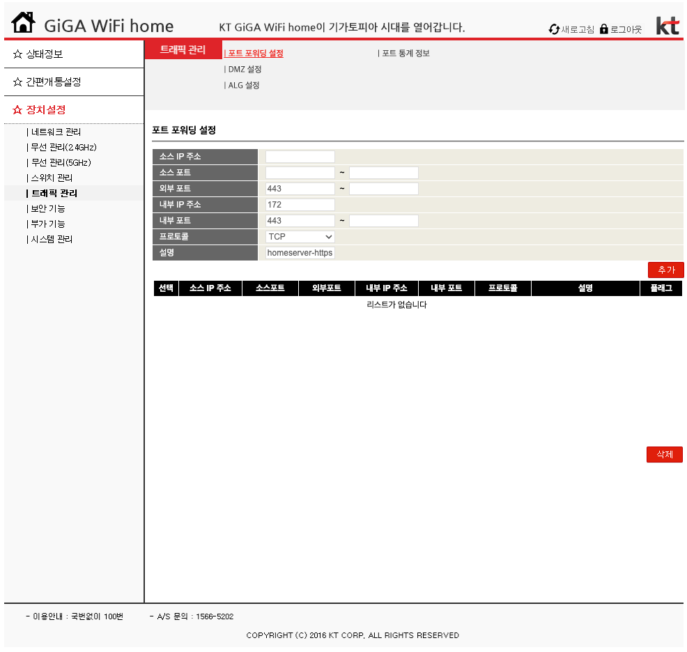Image resolution: width=687 pixels, height=652 pixels.
Task: Focus the 소스 포트 end input field
Action: point(384,173)
